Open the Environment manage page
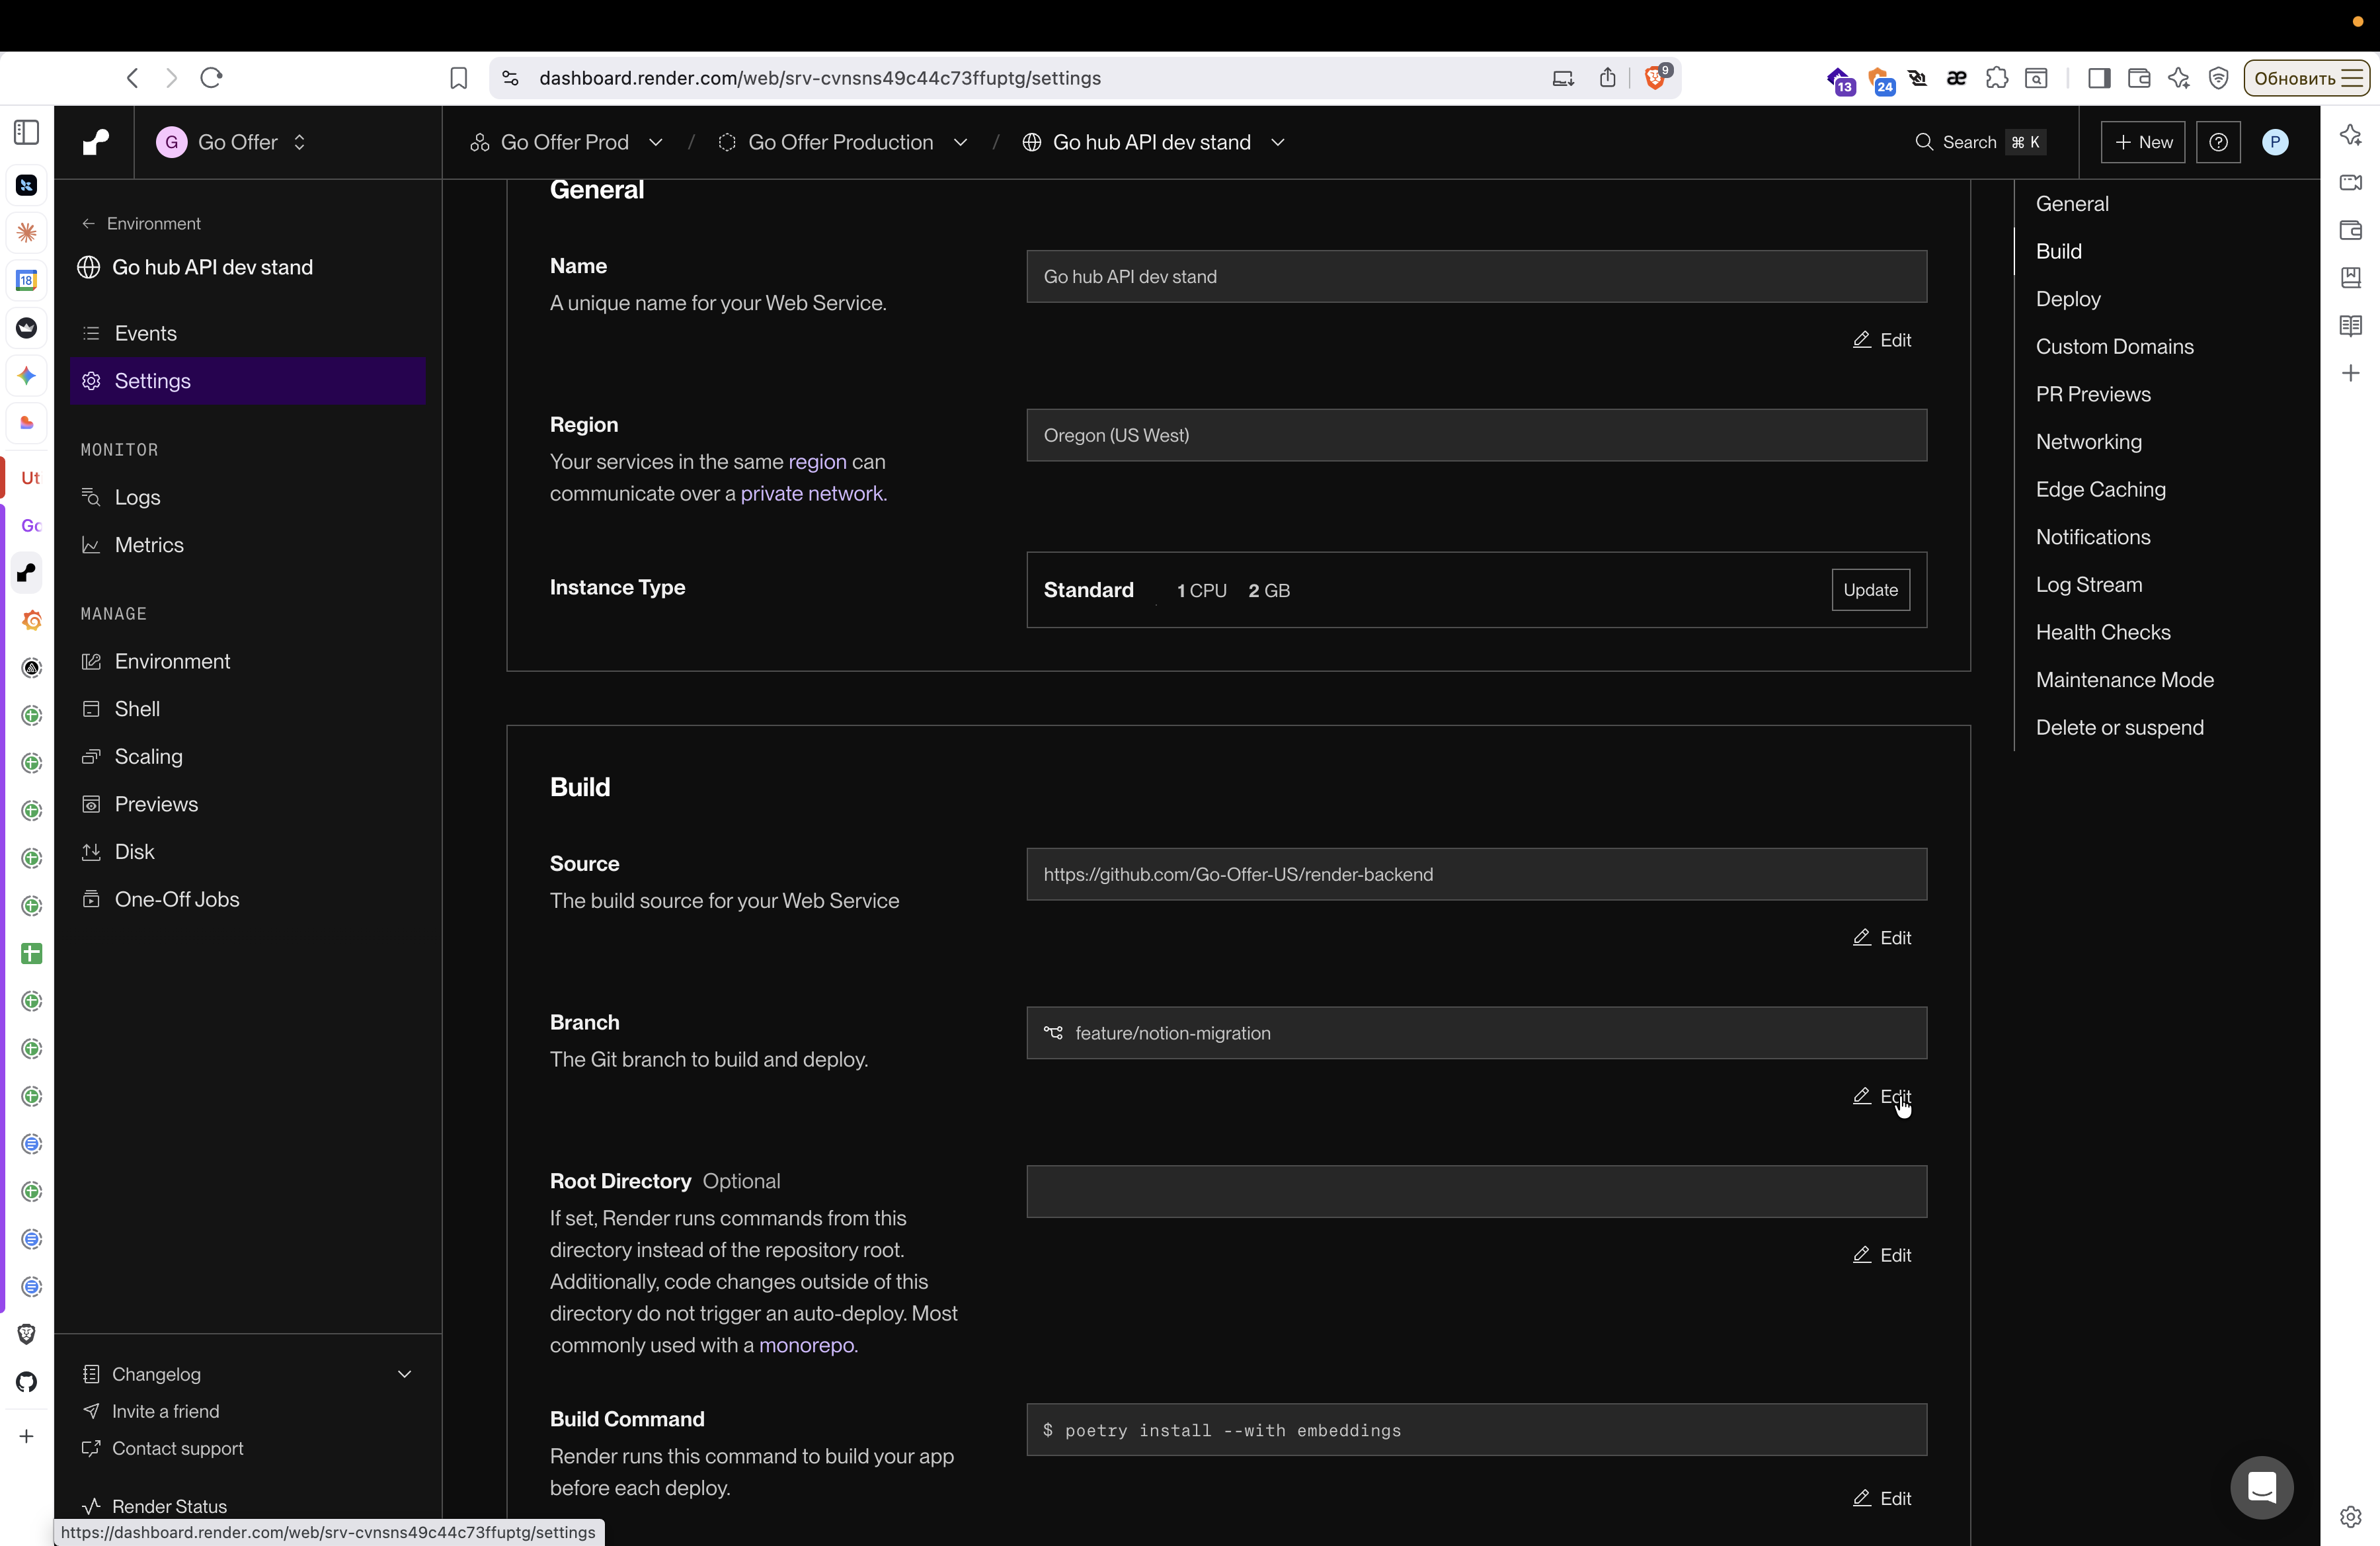Image resolution: width=2380 pixels, height=1546 pixels. [247, 661]
